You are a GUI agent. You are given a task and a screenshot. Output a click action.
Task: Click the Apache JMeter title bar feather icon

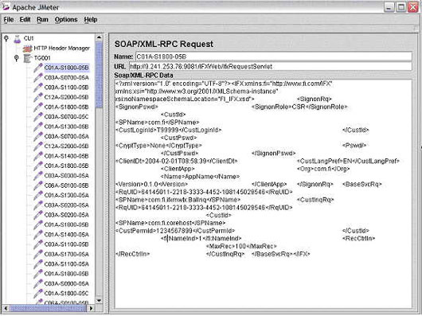(x=6, y=7)
